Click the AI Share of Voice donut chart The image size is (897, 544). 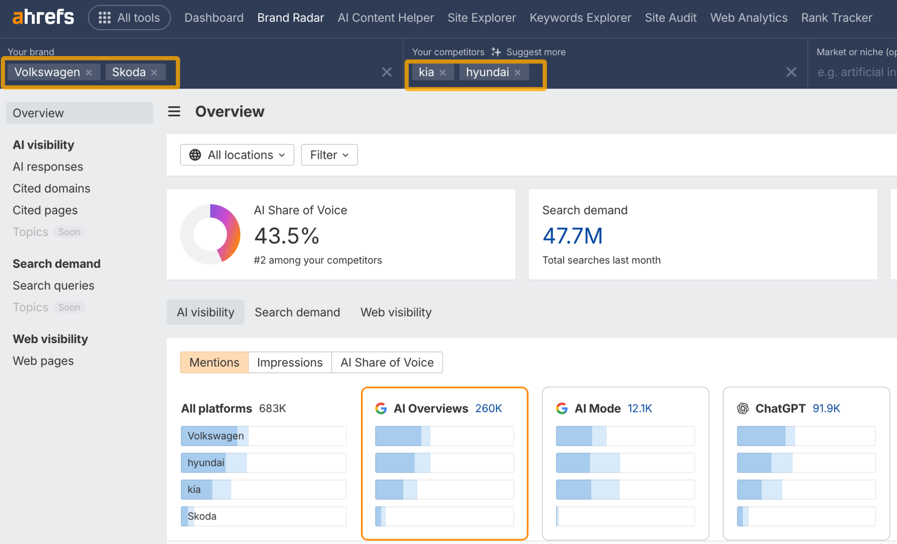[x=210, y=234]
